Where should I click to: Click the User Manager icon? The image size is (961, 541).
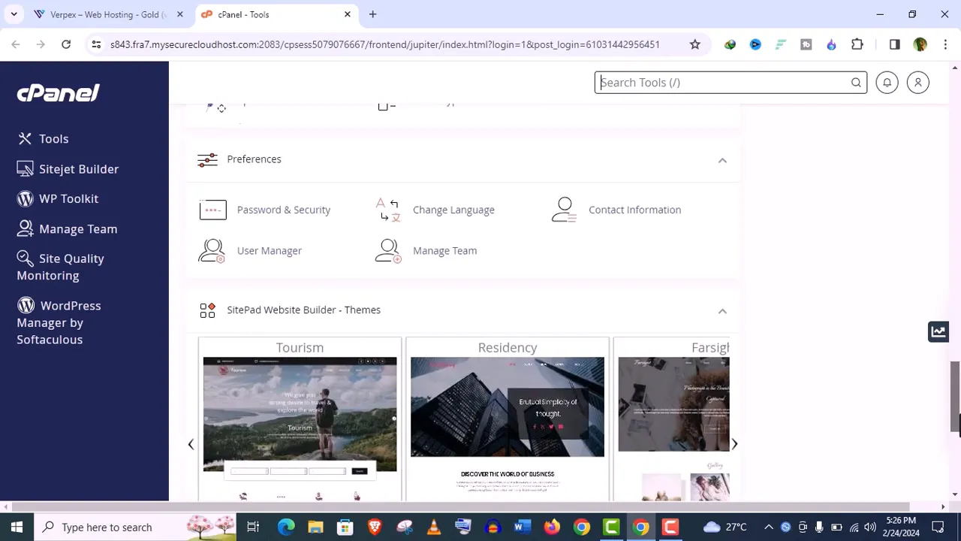(x=212, y=251)
